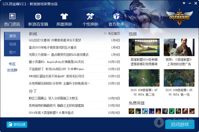Click the 游戏加速 button
Viewport: 199px width, 132px height.
[x=17, y=124]
